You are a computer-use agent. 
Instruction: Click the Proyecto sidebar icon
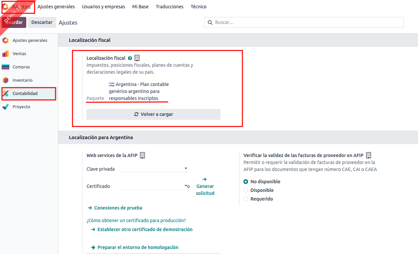point(5,107)
